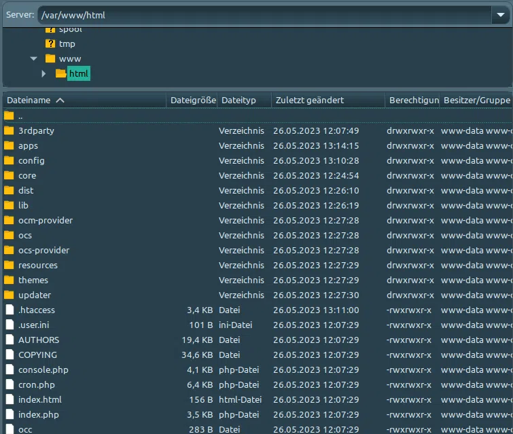Select the config file name

(x=31, y=160)
